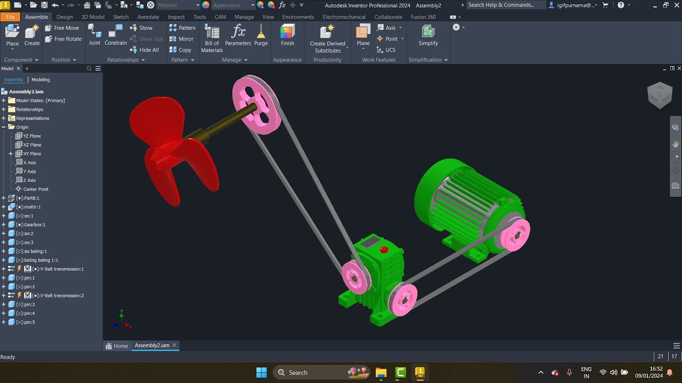Collapse the Origin folder
682x383 pixels.
(4, 127)
